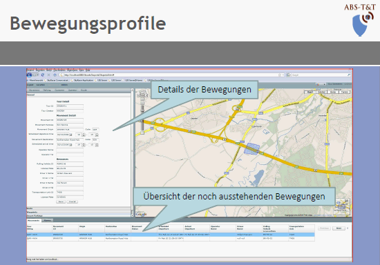The image size is (380, 265).
Task: Select the Movements tab above the table
Action: (33, 220)
